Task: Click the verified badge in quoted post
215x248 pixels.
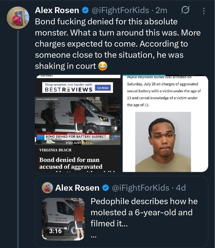Action: (x=106, y=188)
